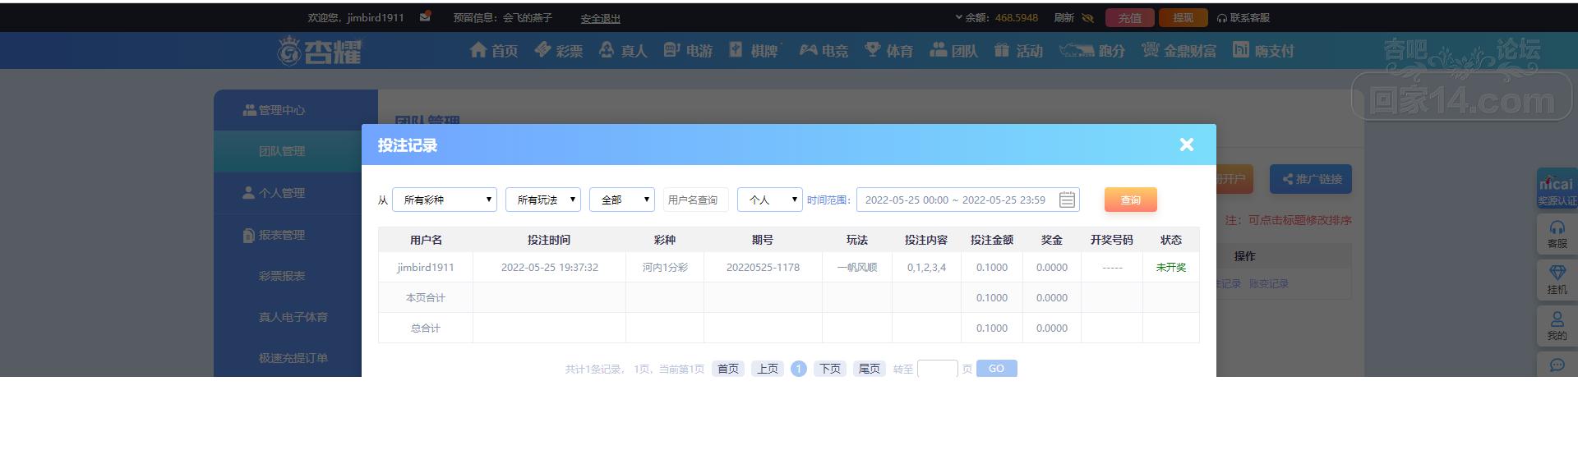
Task: Click the 充值 recharge button
Action: click(1129, 17)
